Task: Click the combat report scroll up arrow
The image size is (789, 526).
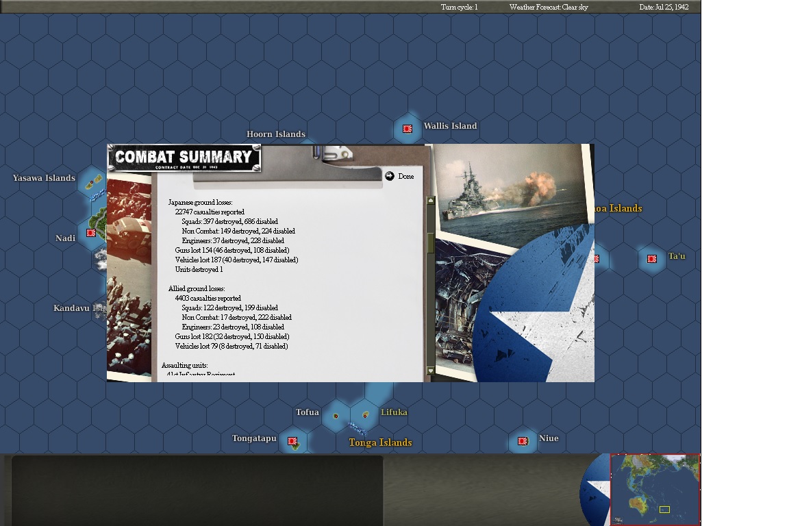Action: (430, 201)
